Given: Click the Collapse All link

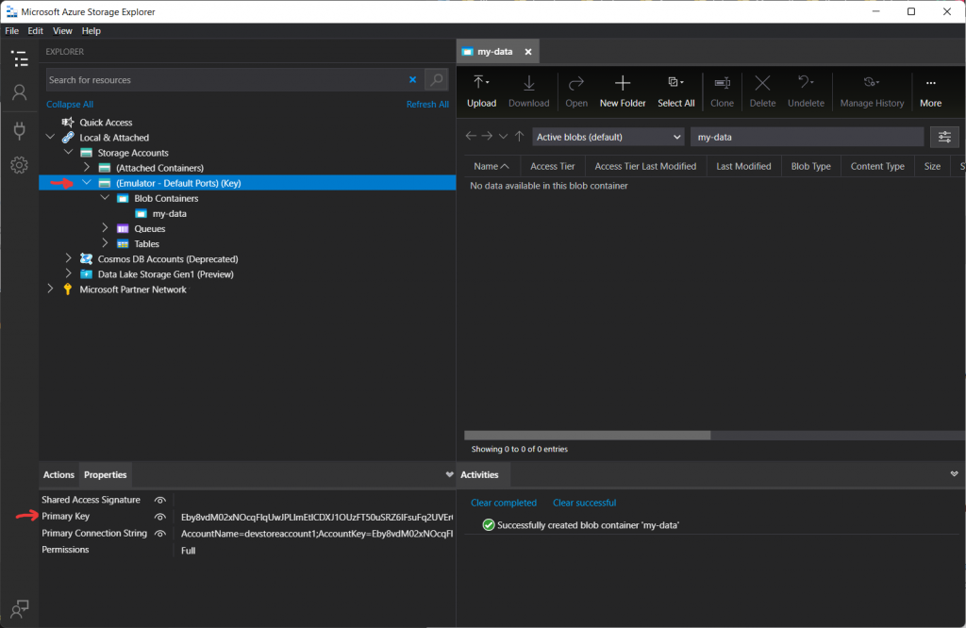Looking at the screenshot, I should coord(70,104).
